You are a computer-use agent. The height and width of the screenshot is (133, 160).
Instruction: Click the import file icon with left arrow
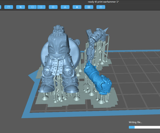tap(32, 7)
